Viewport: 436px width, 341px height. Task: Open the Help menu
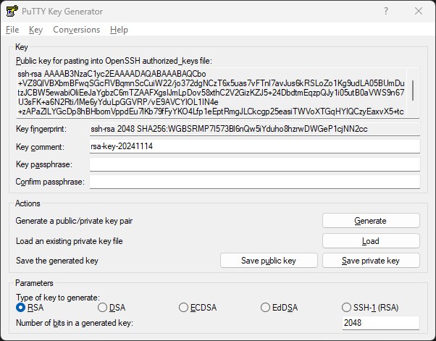click(119, 30)
